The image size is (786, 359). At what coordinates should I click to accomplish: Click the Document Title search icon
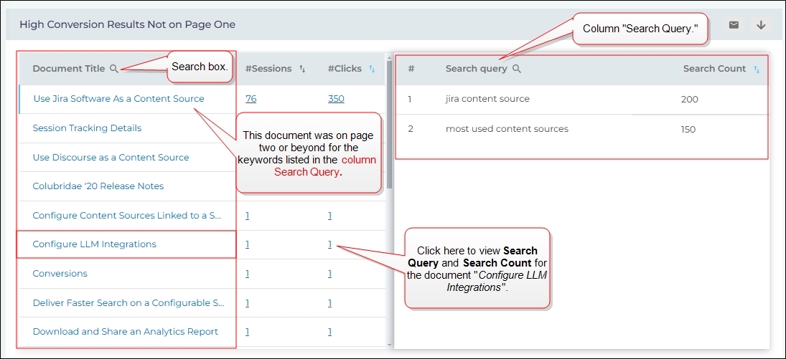(x=114, y=69)
